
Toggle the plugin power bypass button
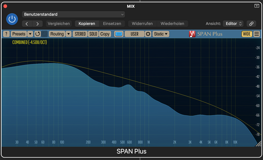point(12,19)
